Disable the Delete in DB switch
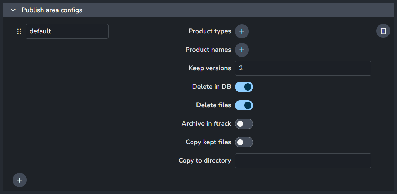 [244, 87]
